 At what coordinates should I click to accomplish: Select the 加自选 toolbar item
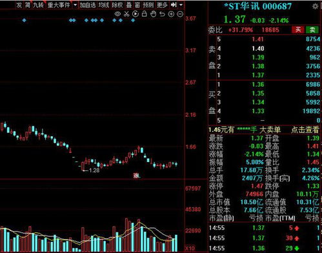88,5
